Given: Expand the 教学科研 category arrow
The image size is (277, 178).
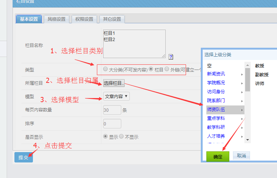Looking at the screenshot, I should click(242, 128).
